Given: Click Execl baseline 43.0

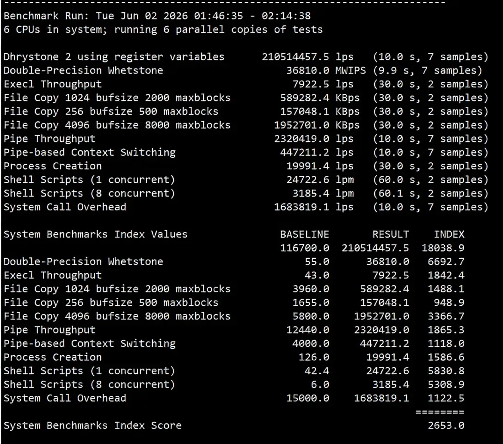Looking at the screenshot, I should pyautogui.click(x=317, y=275).
